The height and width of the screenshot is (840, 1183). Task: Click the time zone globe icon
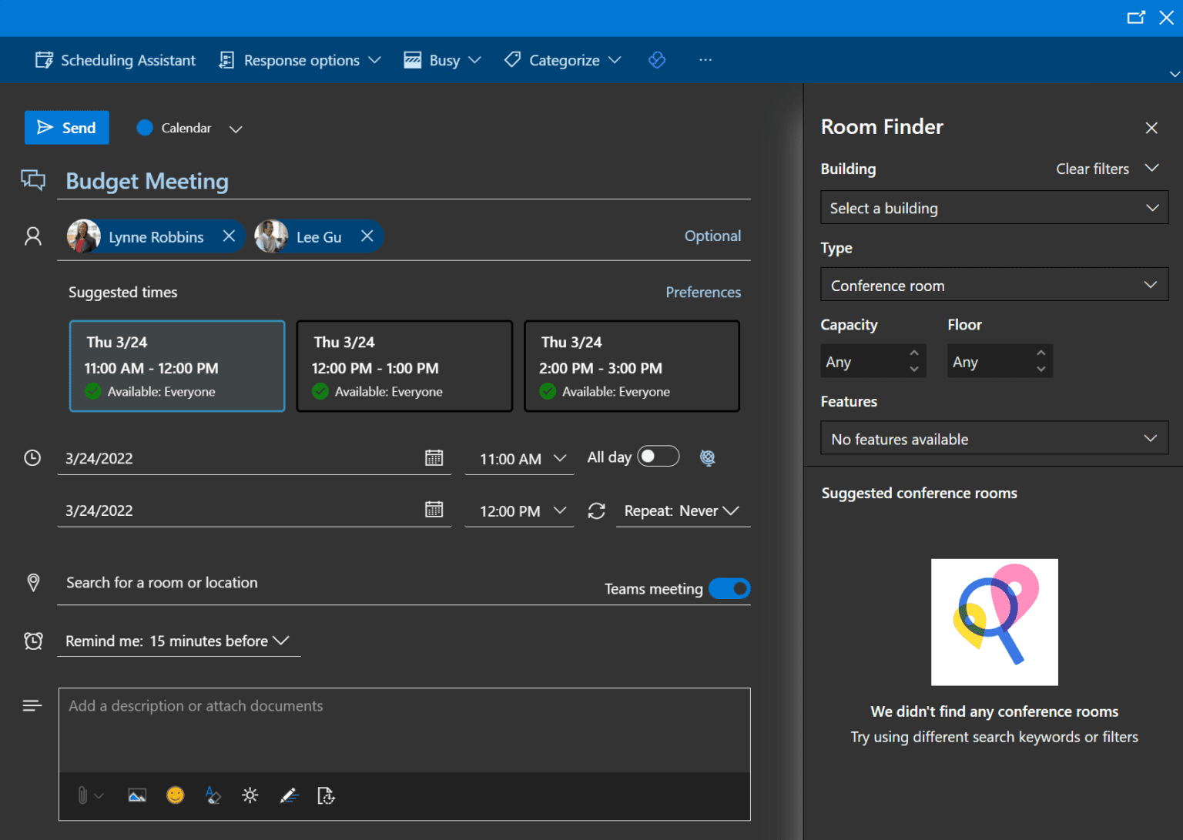click(707, 457)
